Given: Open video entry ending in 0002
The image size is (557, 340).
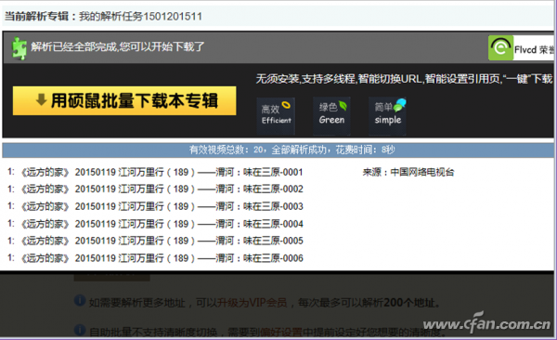Looking at the screenshot, I should click(162, 189).
